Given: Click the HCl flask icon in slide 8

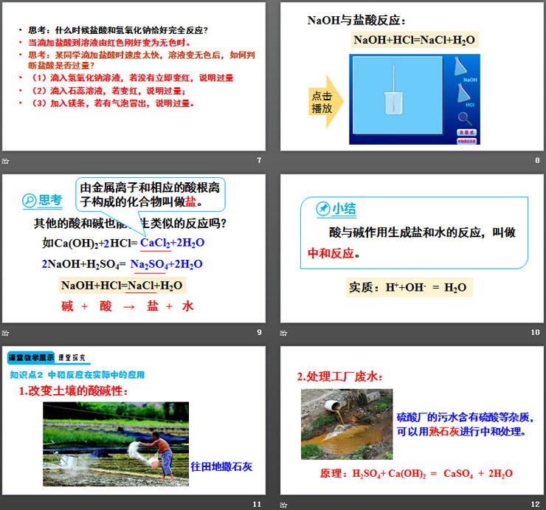Looking at the screenshot, I should pyautogui.click(x=464, y=93).
